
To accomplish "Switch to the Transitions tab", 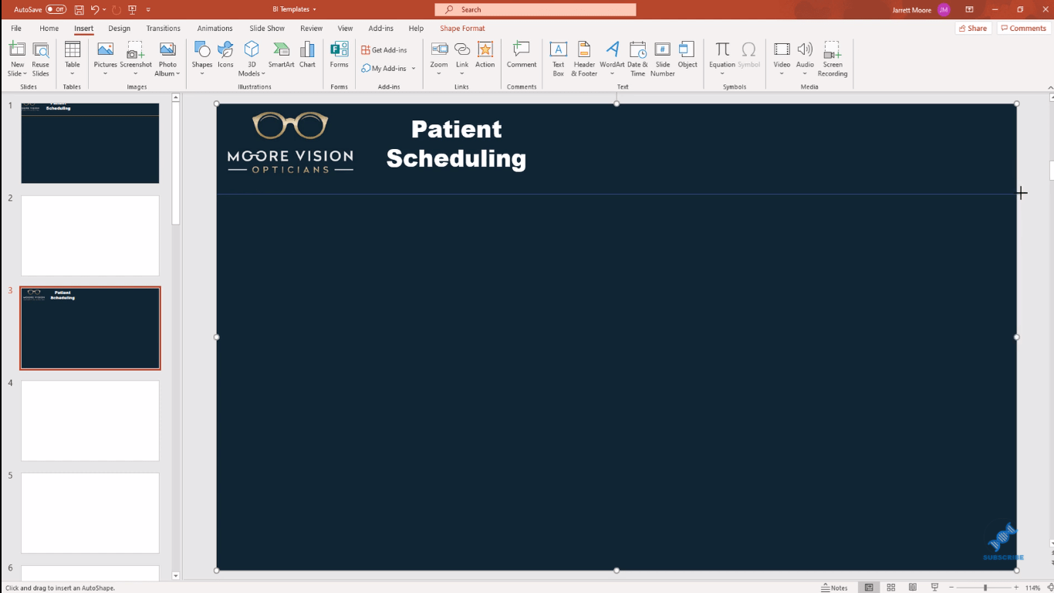I will (163, 29).
